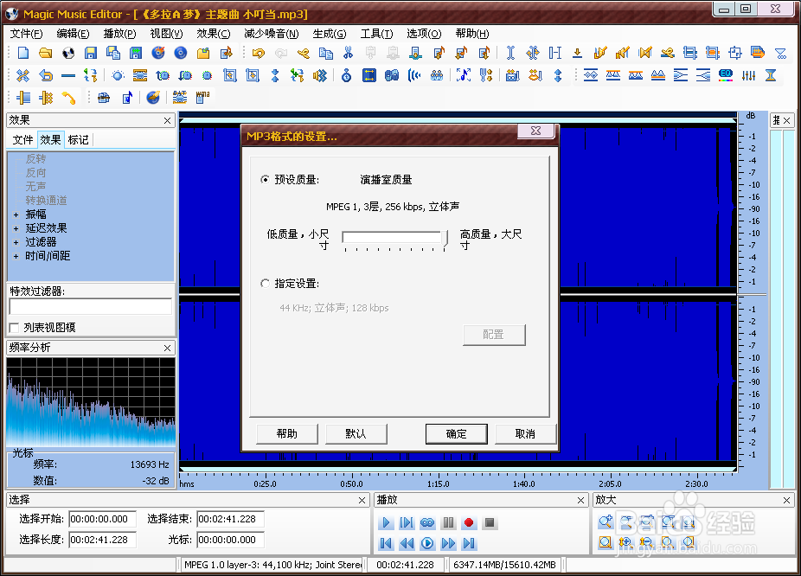Open the 文件(F) menu
The width and height of the screenshot is (801, 576).
pyautogui.click(x=27, y=34)
